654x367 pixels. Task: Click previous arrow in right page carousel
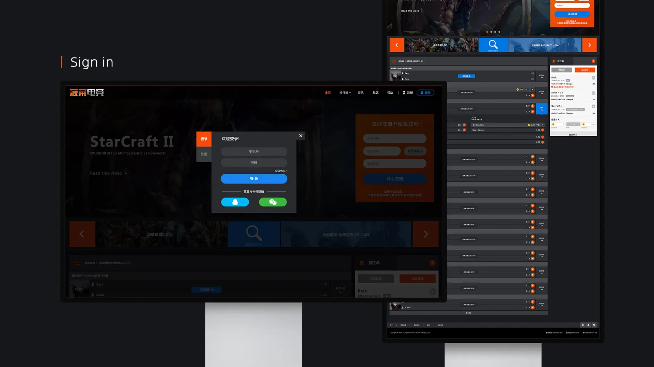click(397, 45)
